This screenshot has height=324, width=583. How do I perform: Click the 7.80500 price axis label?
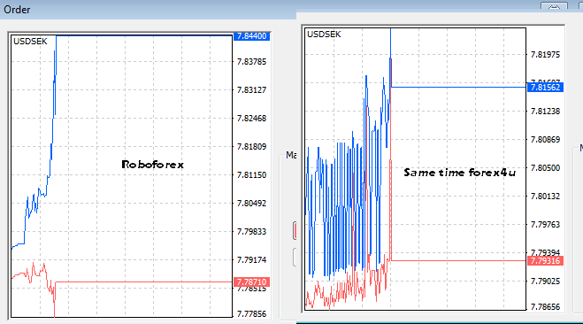coord(545,168)
